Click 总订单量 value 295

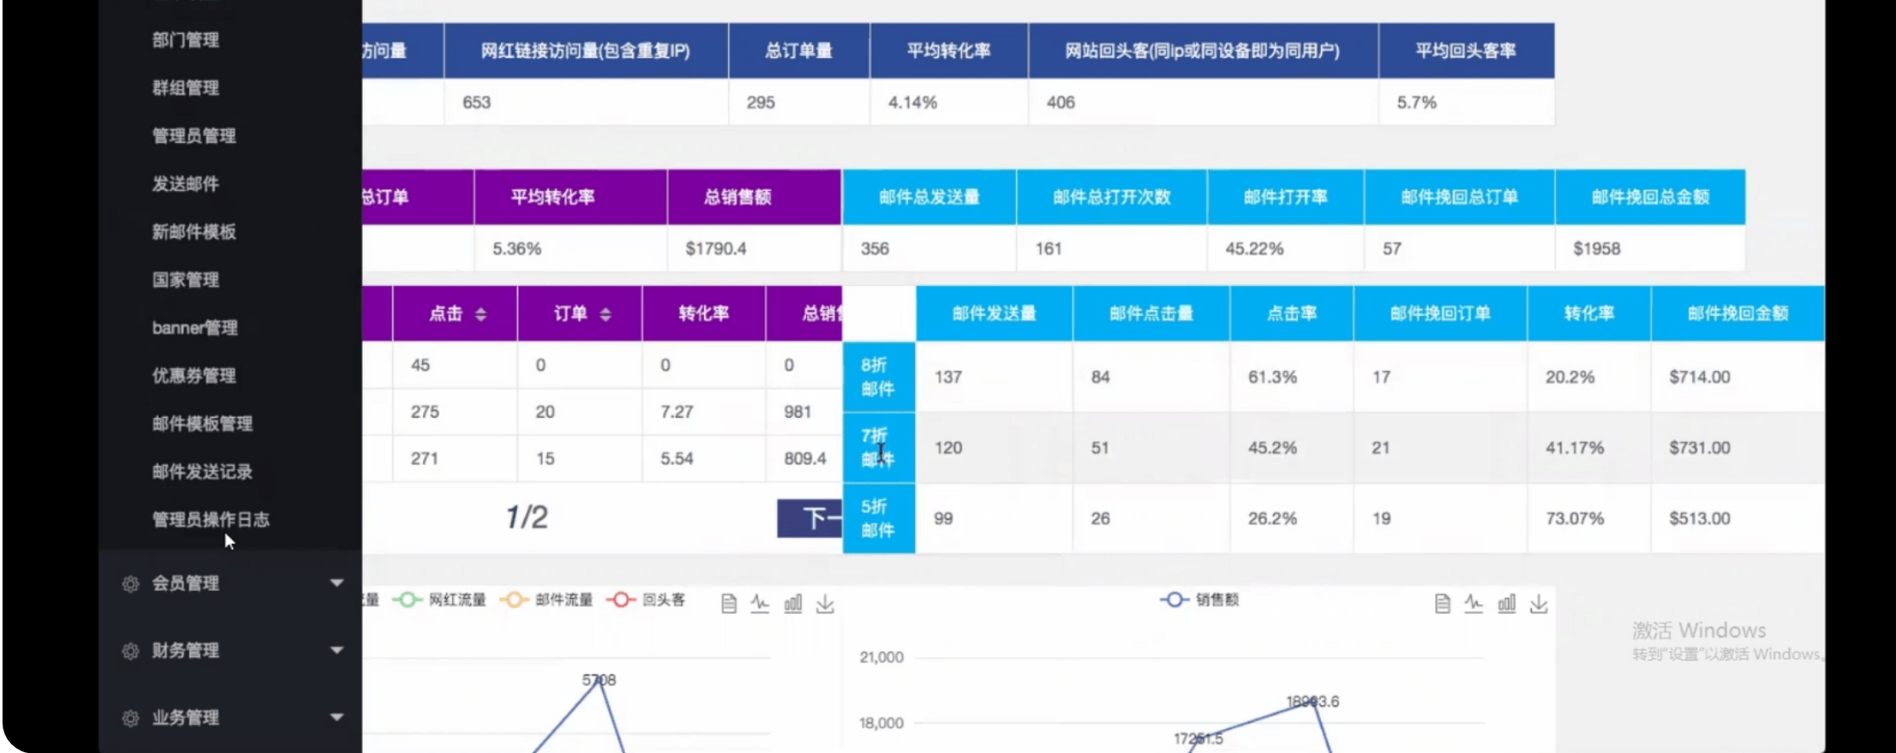point(760,103)
